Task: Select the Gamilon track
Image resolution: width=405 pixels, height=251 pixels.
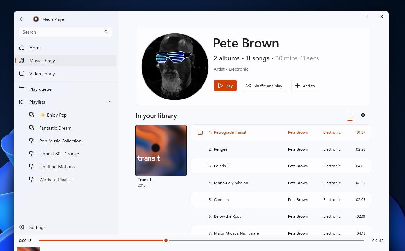Action: pyautogui.click(x=281, y=200)
